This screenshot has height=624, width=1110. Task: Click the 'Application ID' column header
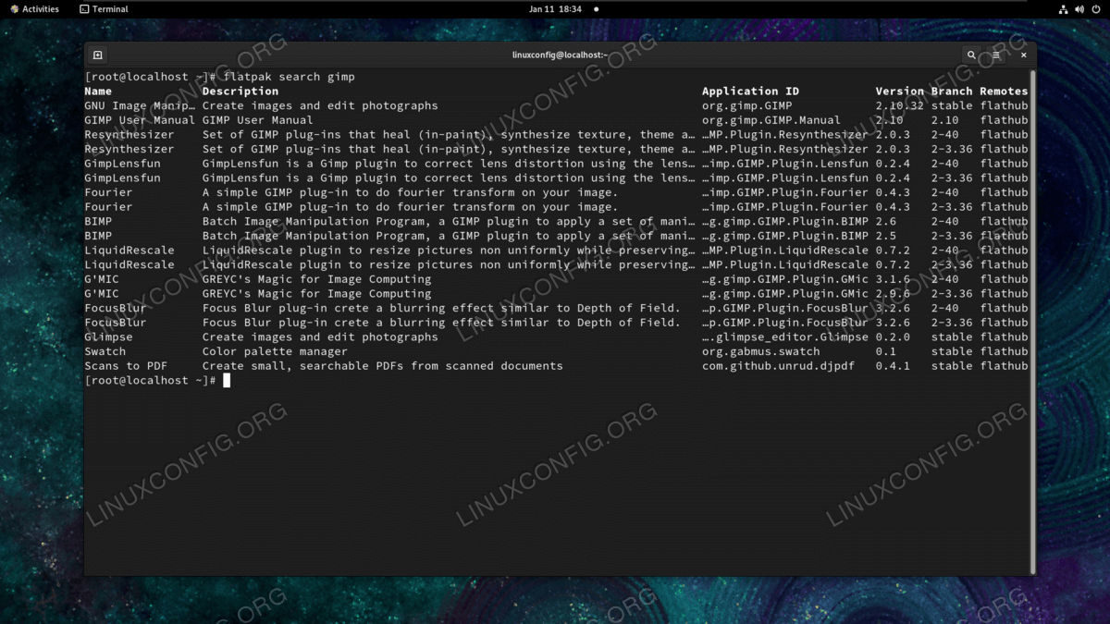pos(750,92)
